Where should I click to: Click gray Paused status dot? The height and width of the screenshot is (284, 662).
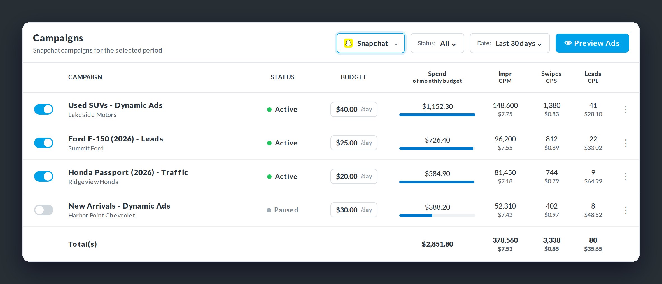pos(269,210)
